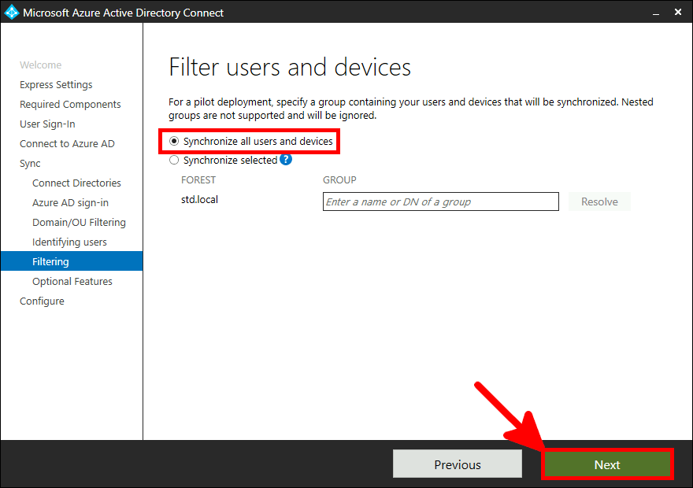Open the Domain/OU Filtering step
693x488 pixels.
tap(81, 222)
